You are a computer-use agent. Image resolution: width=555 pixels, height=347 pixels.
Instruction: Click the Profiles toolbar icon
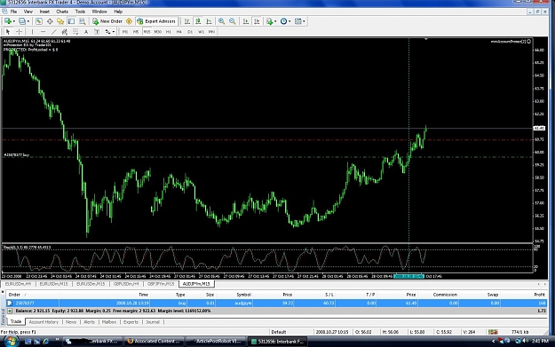coord(22,21)
